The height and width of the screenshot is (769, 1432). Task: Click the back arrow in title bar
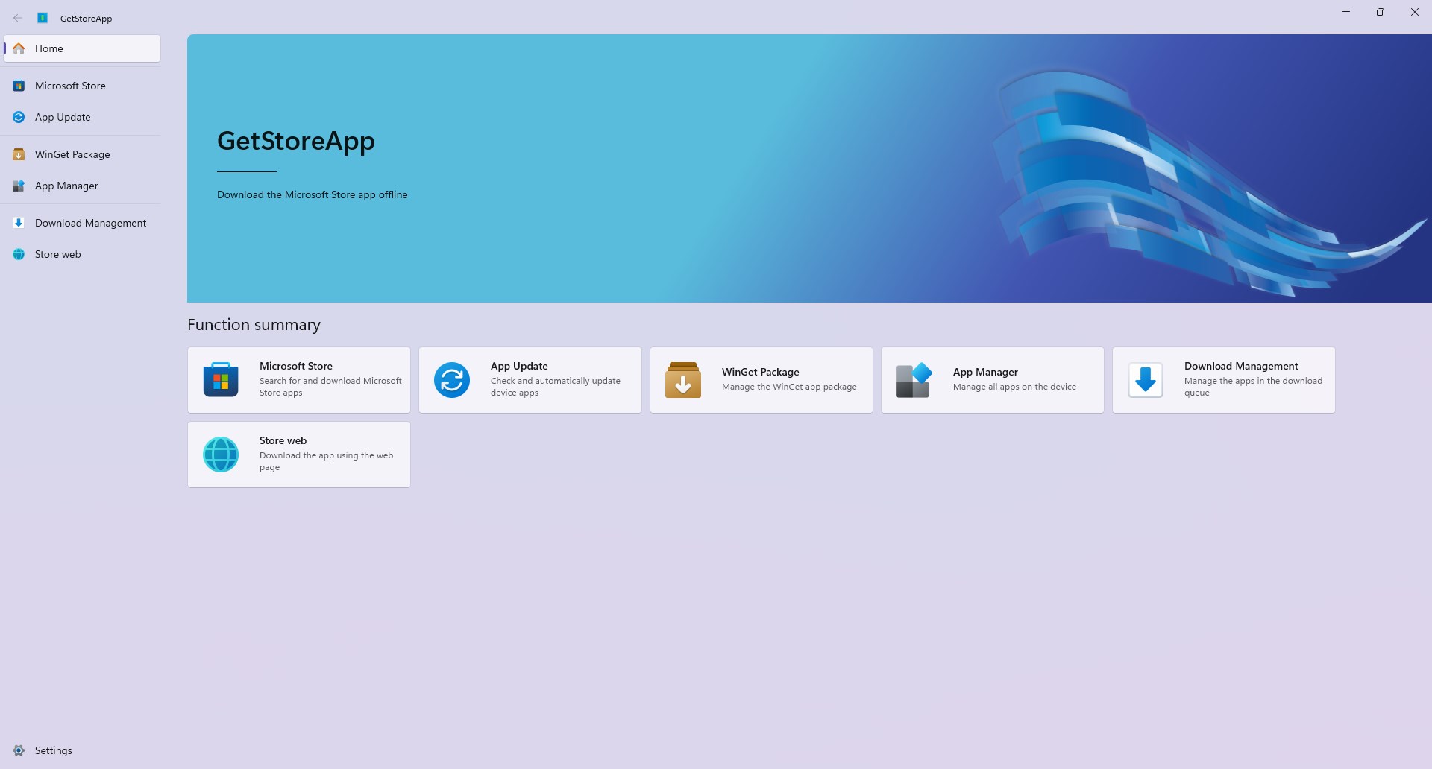[17, 18]
